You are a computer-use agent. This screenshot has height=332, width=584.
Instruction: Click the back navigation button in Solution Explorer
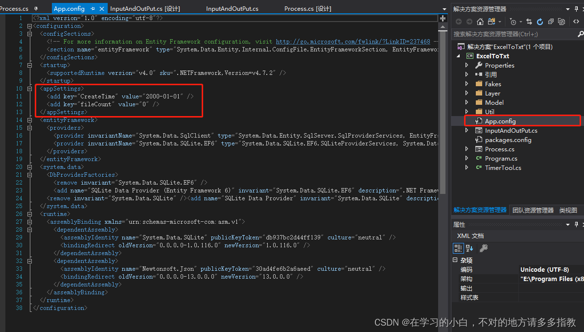click(459, 21)
